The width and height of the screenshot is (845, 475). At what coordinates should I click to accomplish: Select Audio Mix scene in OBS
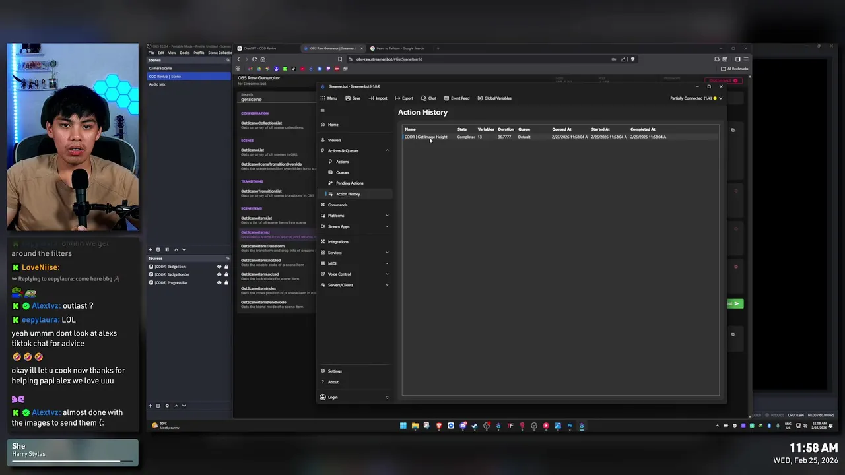(x=189, y=84)
